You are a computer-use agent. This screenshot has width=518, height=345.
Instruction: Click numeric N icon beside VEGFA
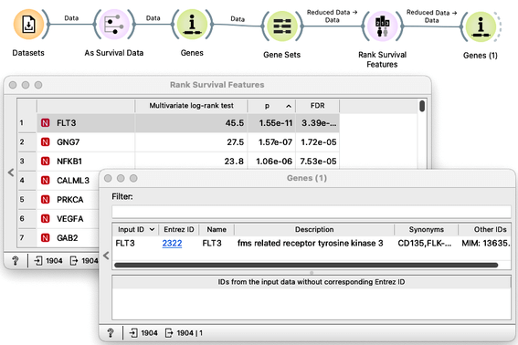pyautogui.click(x=46, y=218)
